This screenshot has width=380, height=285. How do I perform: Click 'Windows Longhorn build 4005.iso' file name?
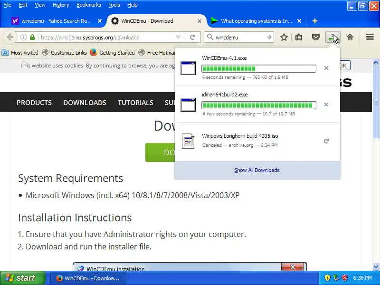tap(240, 136)
